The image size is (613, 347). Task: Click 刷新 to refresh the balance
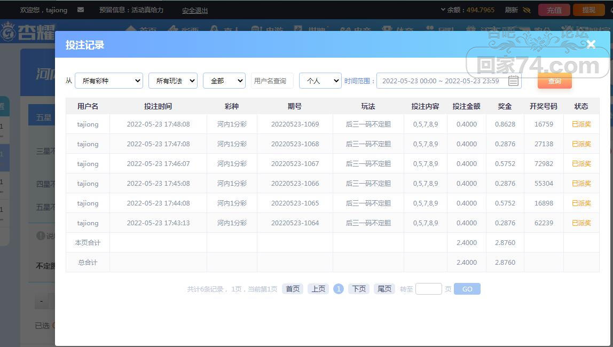point(512,10)
